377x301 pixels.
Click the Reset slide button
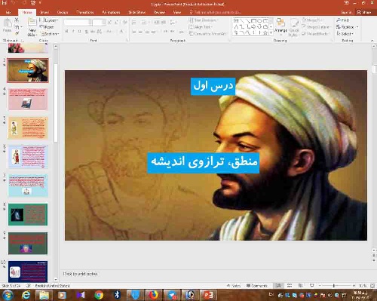47,26
